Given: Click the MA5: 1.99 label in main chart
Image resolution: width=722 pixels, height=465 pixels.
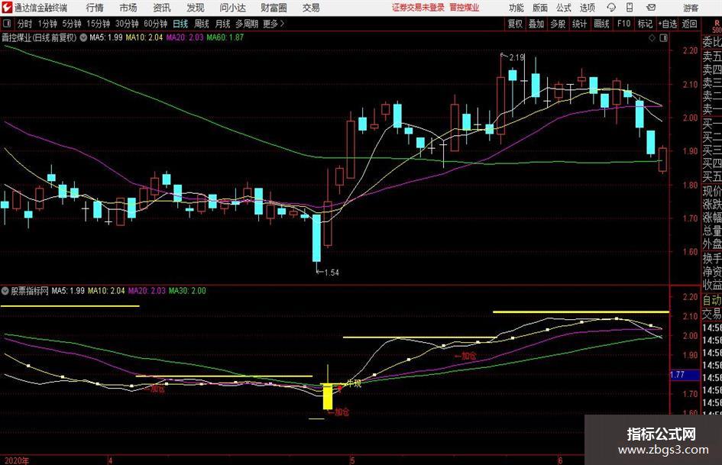Looking at the screenshot, I should 106,37.
